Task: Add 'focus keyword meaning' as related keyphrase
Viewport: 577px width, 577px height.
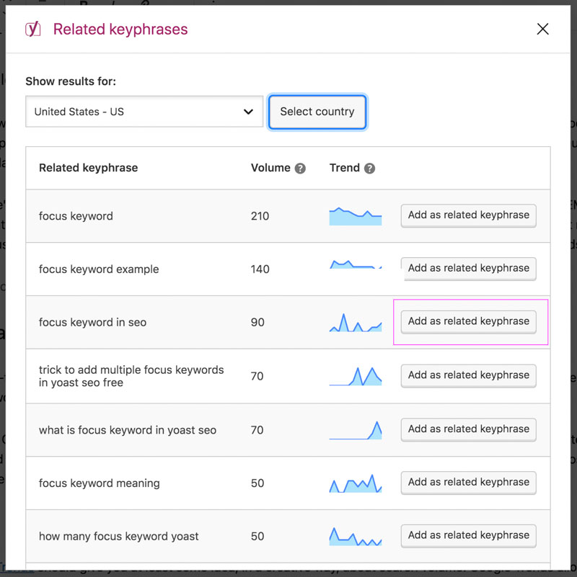Action: [468, 482]
